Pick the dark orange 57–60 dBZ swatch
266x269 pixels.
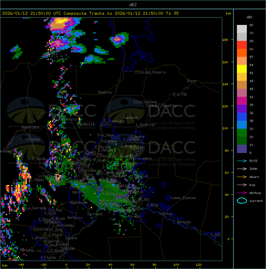pyautogui.click(x=242, y=53)
